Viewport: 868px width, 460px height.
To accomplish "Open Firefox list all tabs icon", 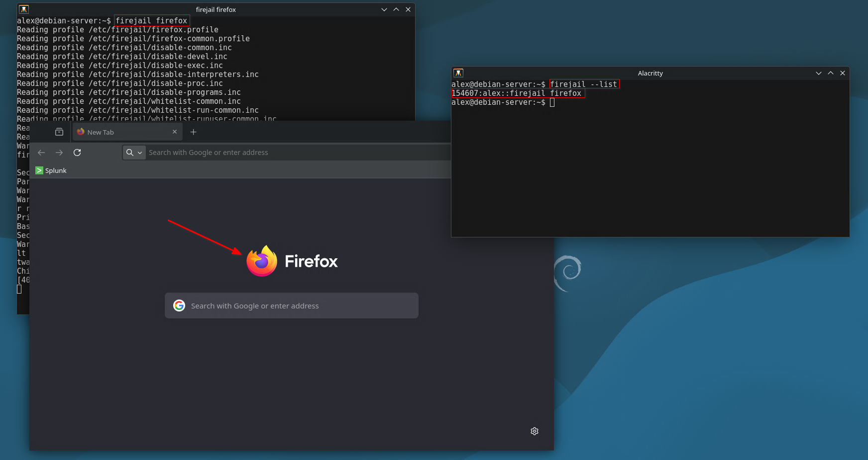I will click(59, 132).
